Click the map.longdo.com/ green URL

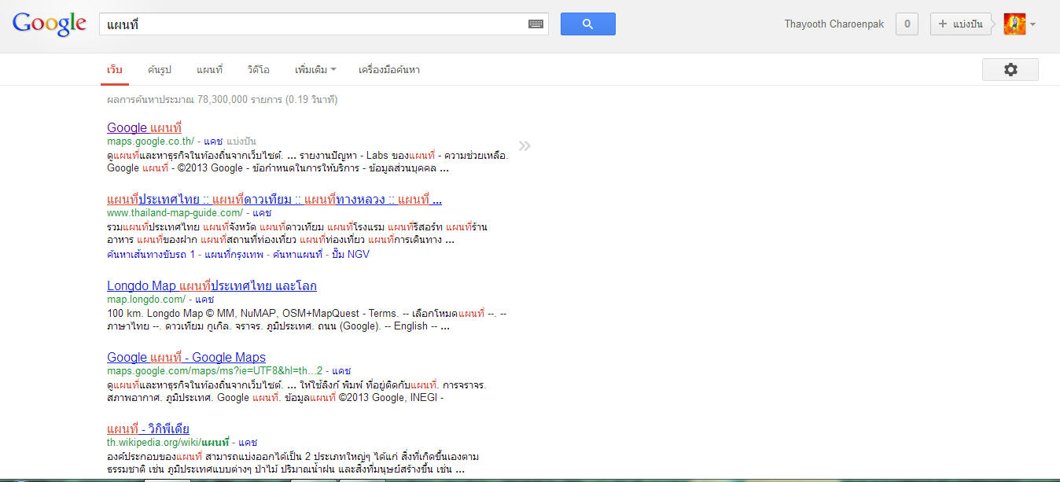click(146, 299)
